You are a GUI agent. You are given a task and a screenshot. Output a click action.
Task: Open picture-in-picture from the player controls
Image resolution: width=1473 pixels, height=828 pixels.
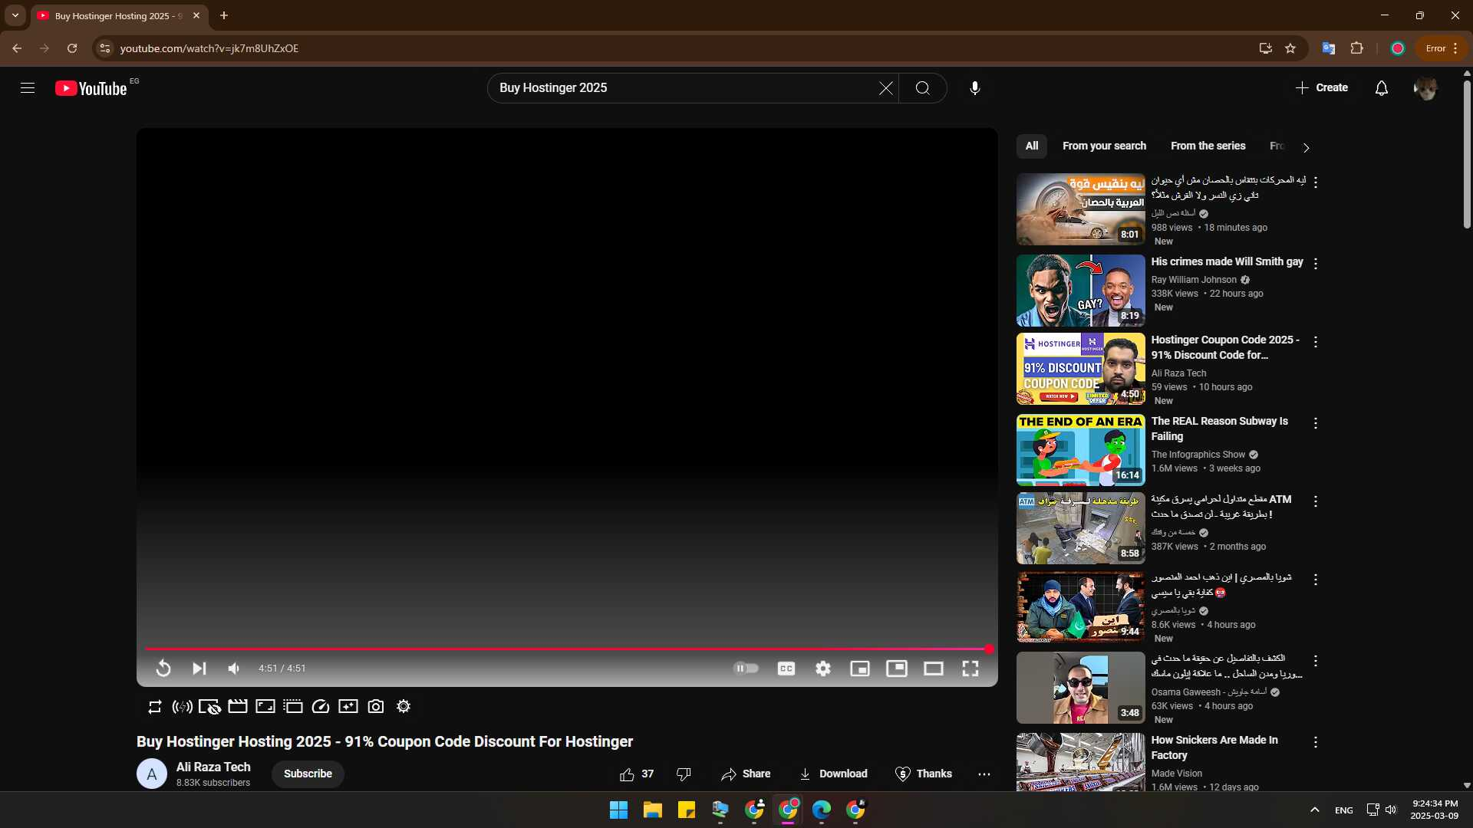[x=896, y=669]
